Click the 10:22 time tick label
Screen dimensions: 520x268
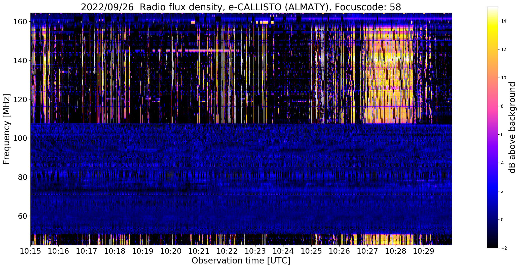coord(227,251)
